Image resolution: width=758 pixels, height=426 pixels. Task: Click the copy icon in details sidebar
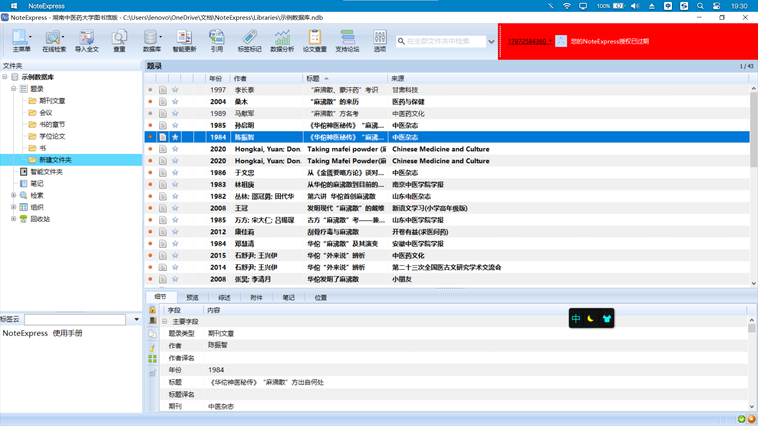pyautogui.click(x=152, y=334)
